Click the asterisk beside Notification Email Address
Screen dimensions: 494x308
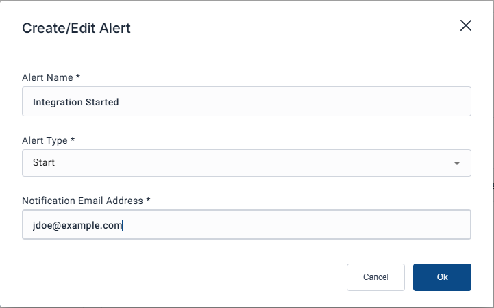[x=148, y=201]
